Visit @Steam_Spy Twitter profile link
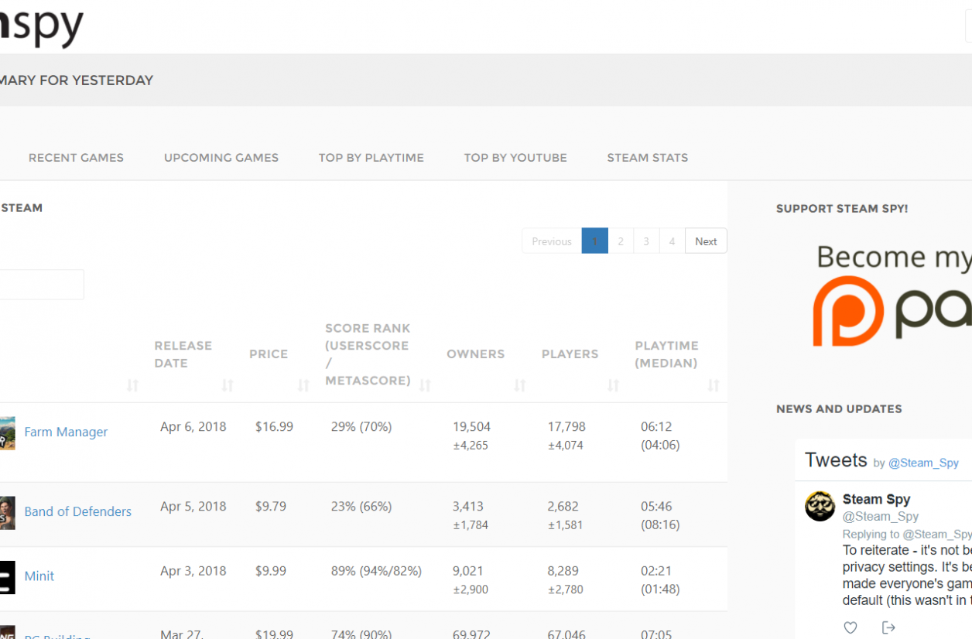Image resolution: width=972 pixels, height=639 pixels. click(x=923, y=463)
